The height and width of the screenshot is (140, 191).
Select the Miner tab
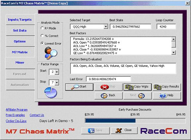pyautogui.click(x=20, y=63)
